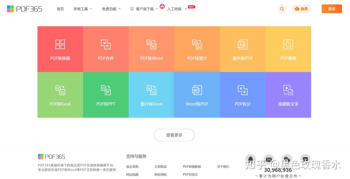Viewport: 350px width, 179px height.
Task: Open the 网站地图 footer link
Action: (132, 175)
